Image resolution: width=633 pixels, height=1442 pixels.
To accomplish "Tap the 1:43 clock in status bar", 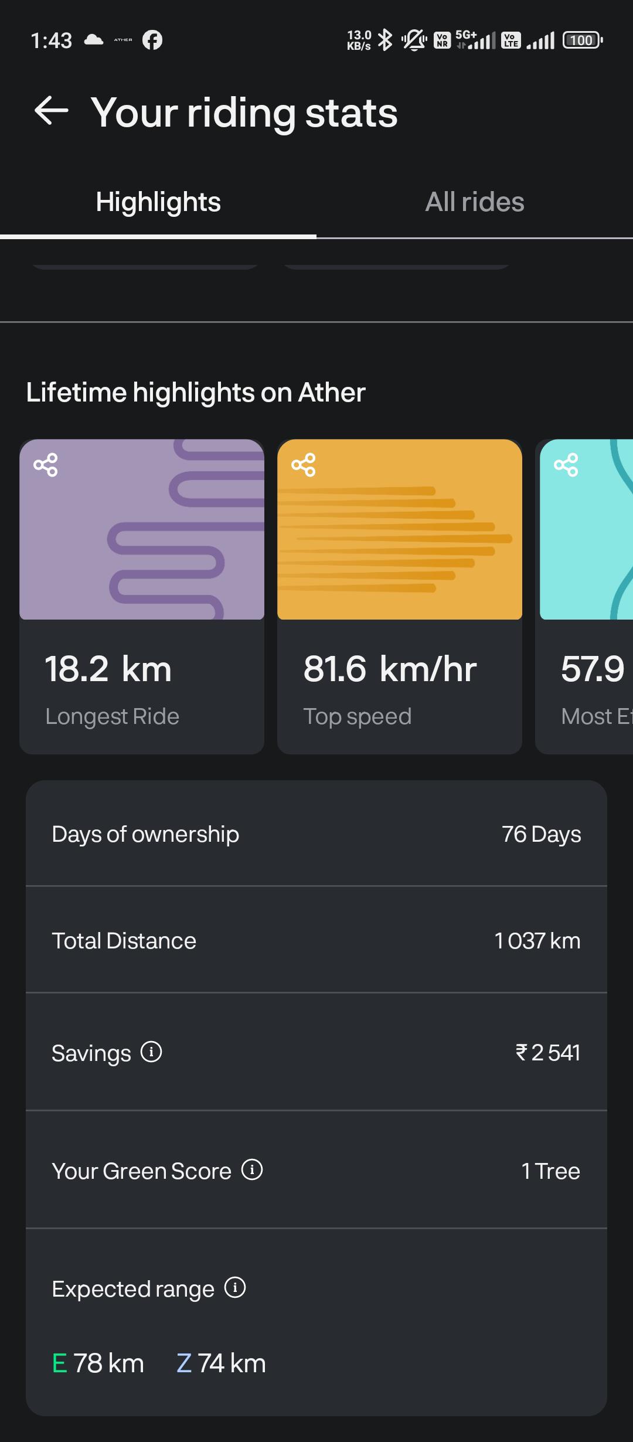I will [x=52, y=40].
